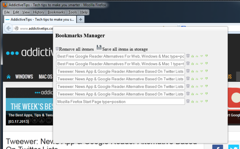Open the Edit menu
This screenshot has width=240, height=149.
(x=16, y=12)
